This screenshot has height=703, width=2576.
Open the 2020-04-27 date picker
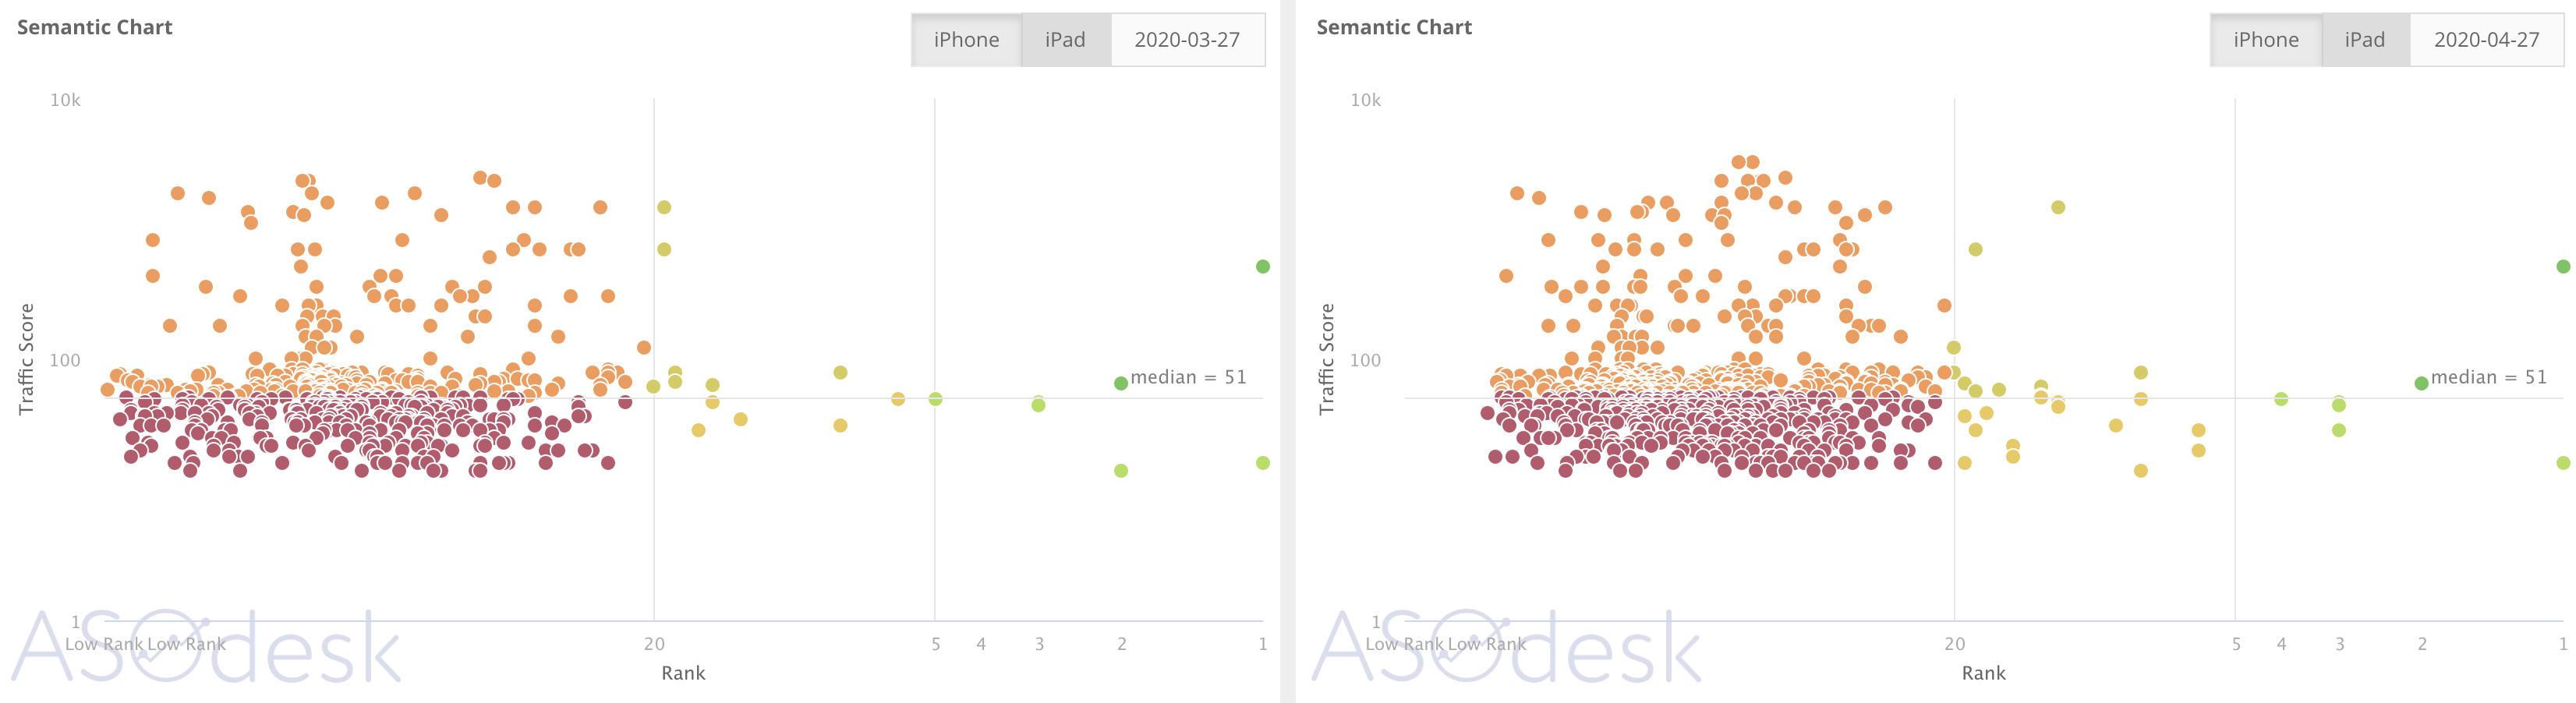2486,40
